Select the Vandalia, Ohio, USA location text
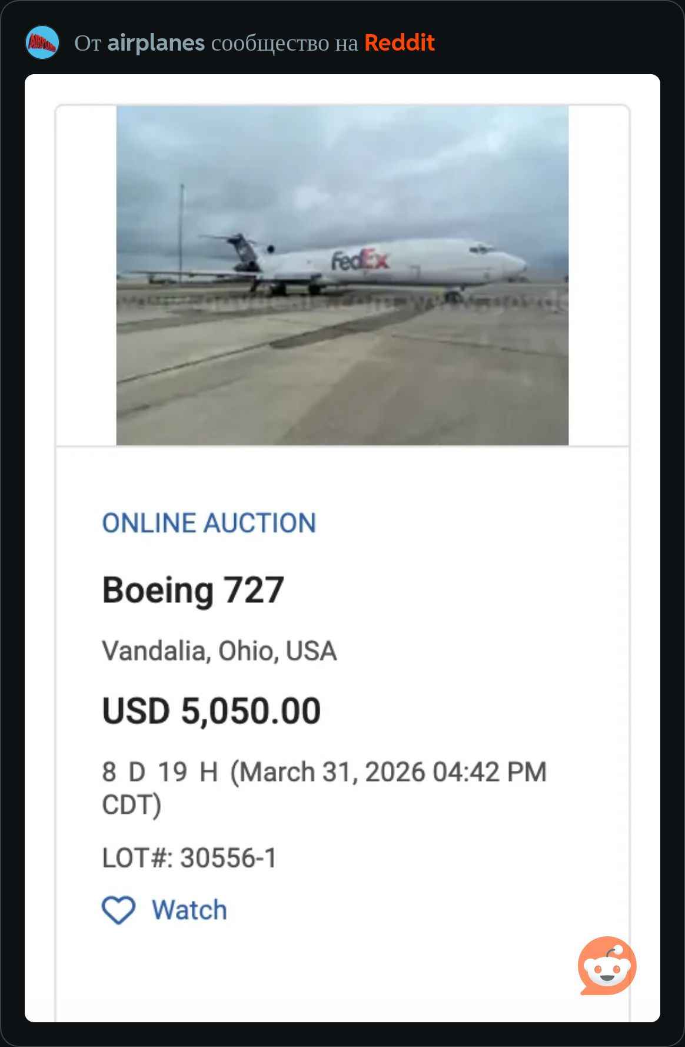The width and height of the screenshot is (685, 1047). pyautogui.click(x=219, y=651)
